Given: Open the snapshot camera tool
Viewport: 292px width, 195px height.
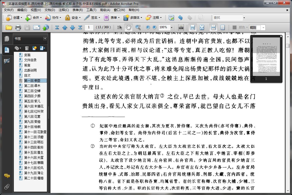Looking at the screenshot, I should (x=181, y=27).
